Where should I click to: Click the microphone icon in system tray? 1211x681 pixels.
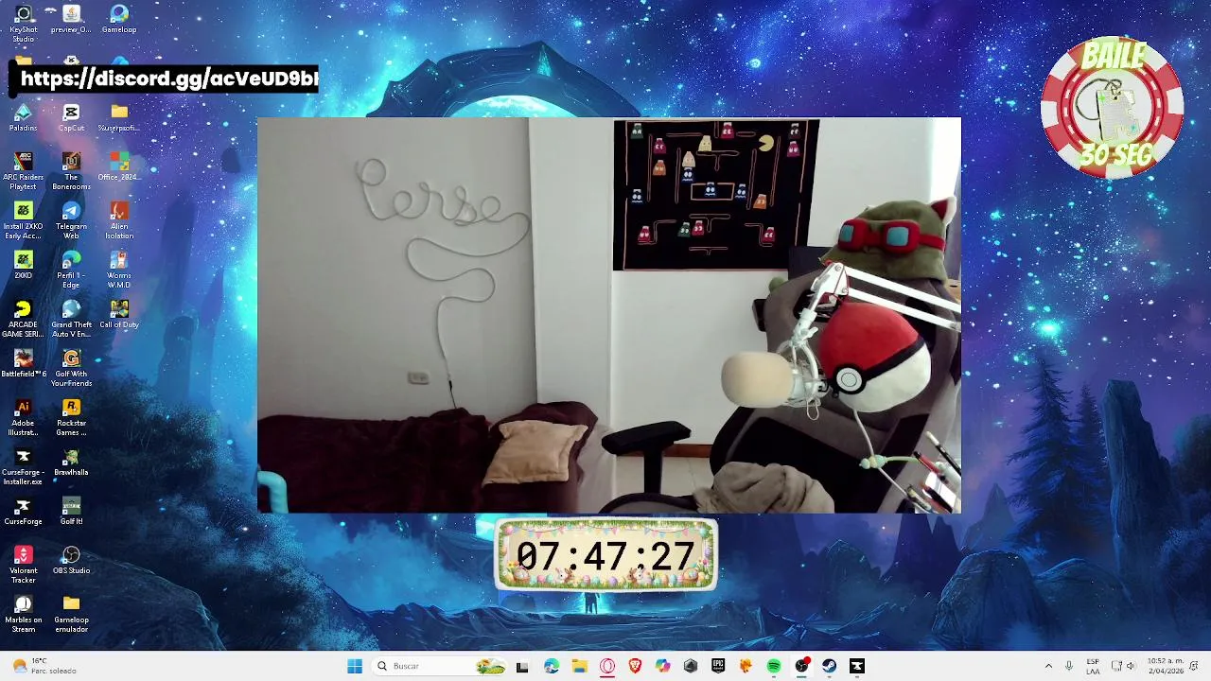click(x=1069, y=666)
